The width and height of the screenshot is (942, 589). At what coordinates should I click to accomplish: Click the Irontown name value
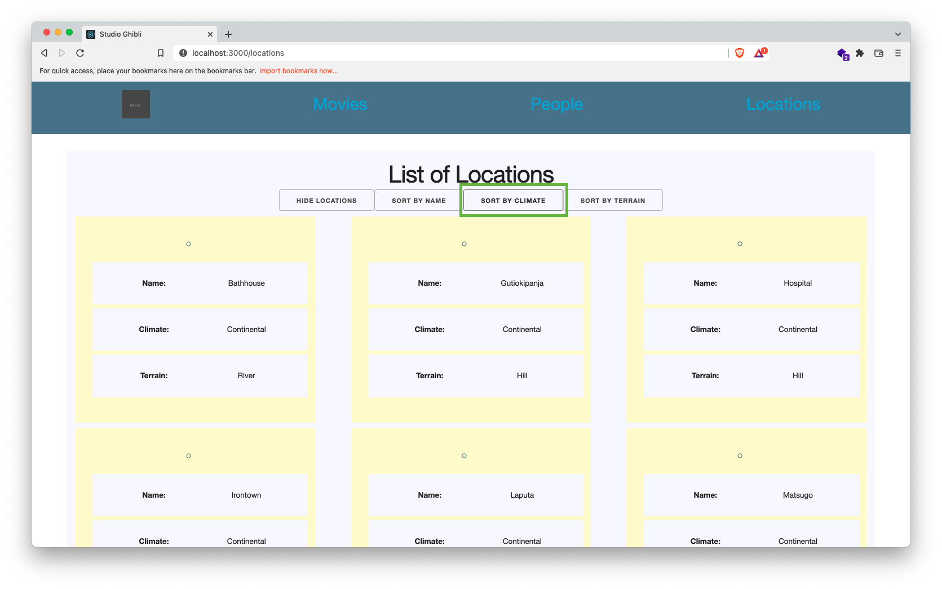[246, 495]
